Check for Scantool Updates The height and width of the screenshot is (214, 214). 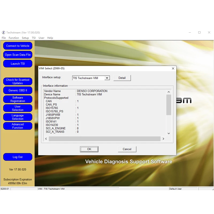[x=18, y=82]
